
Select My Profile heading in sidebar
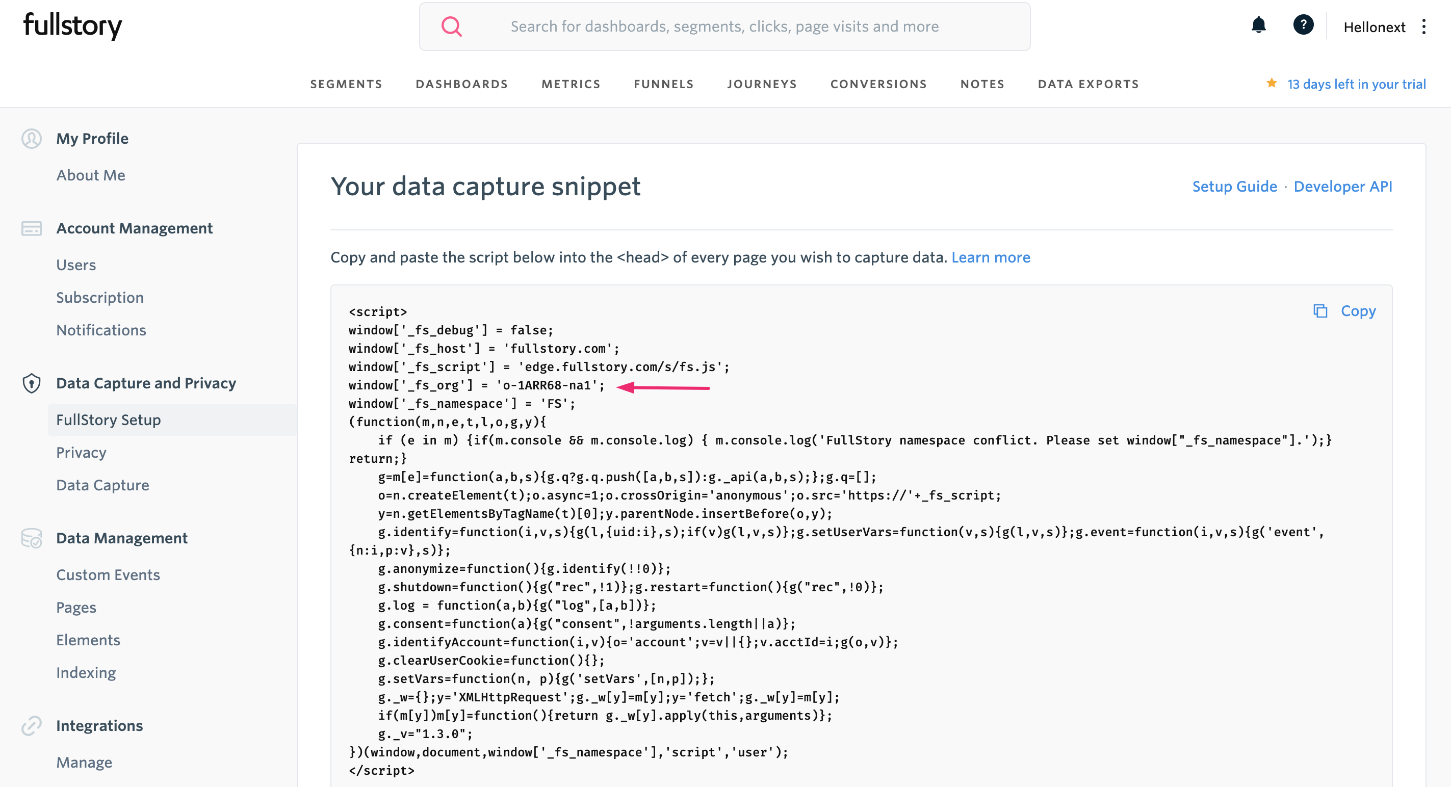(x=92, y=139)
